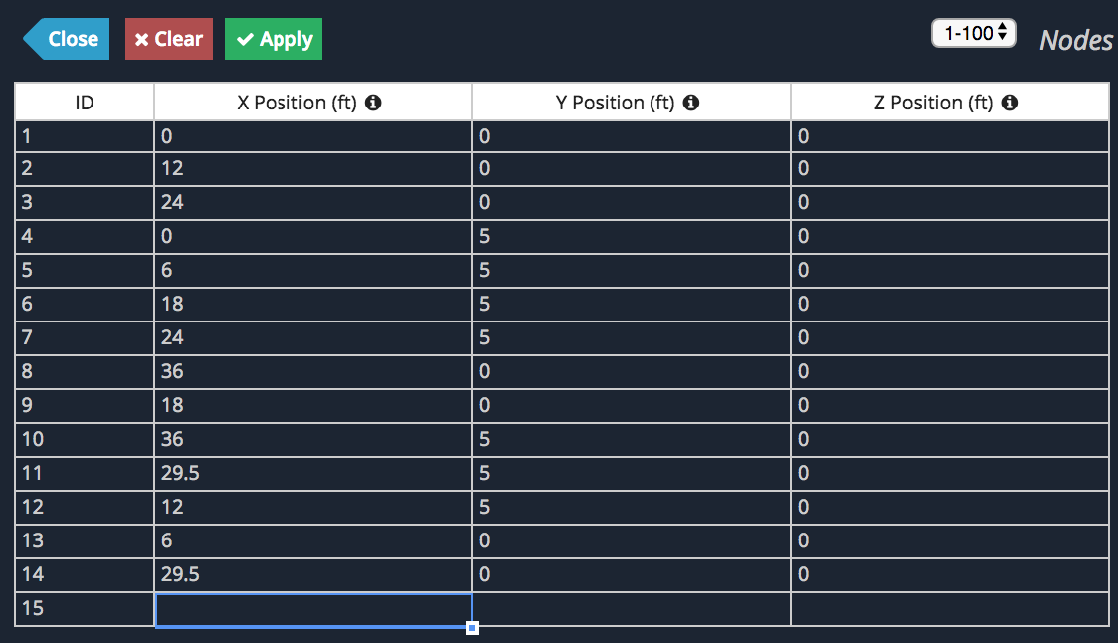This screenshot has width=1118, height=643.
Task: Select Y Position cell of node 12
Action: (632, 508)
